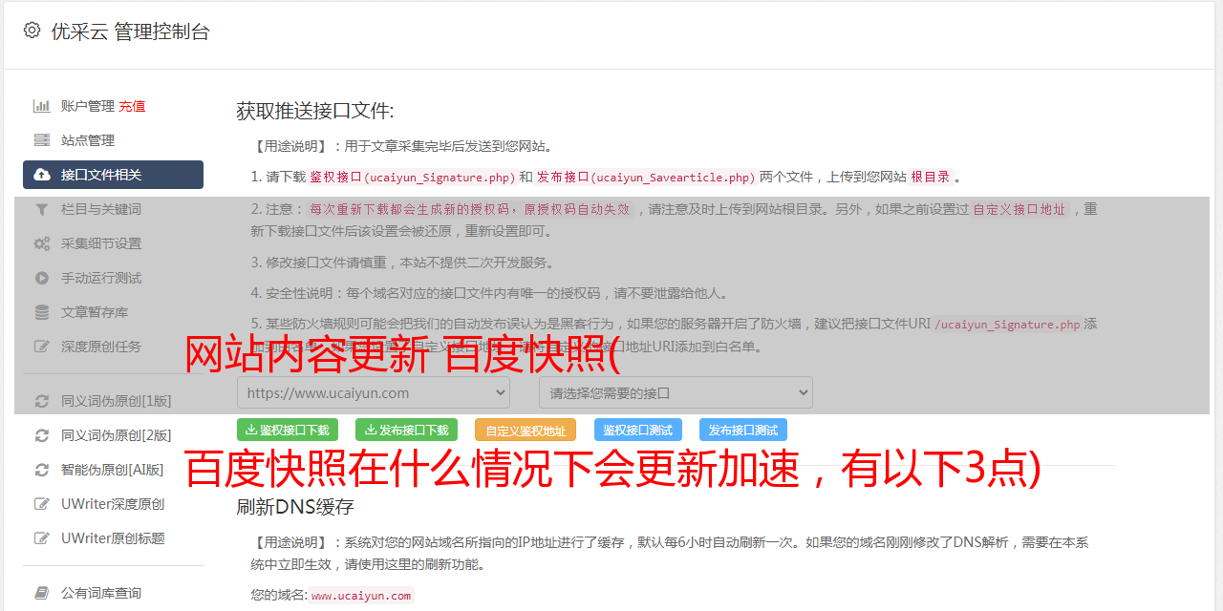
Task: Click the edit icon for UWriter原创标题
Action: click(42, 538)
